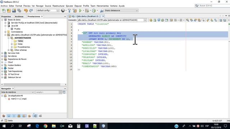Open the Archivo menu
This screenshot has width=230, height=129.
pyautogui.click(x=4, y=6)
